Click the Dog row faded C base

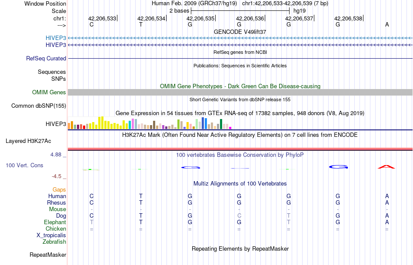click(x=239, y=215)
